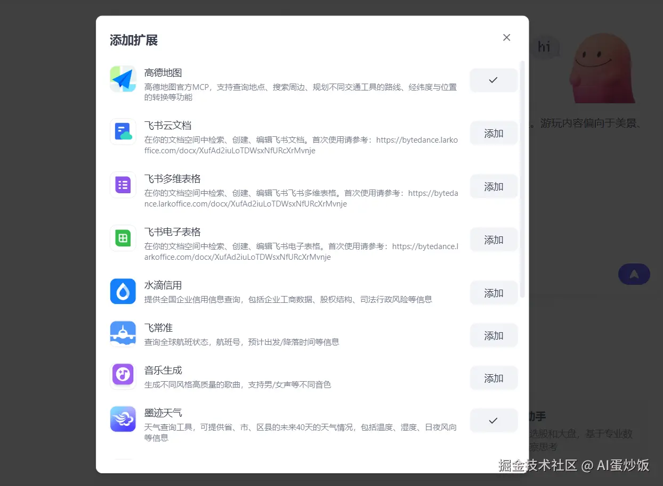Click the purple 飞书多维表格 icon
Screen dimensions: 663x486
tap(123, 185)
